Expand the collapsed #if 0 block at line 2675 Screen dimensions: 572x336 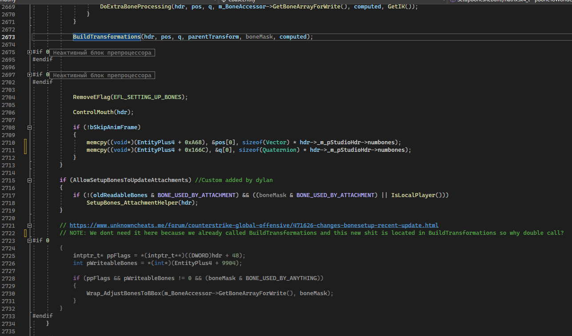tap(29, 52)
